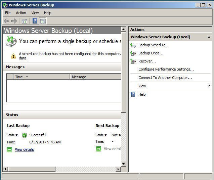The image size is (214, 180).
Task: Minimize the Windows Server Backup window
Action: point(198,5)
